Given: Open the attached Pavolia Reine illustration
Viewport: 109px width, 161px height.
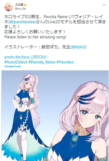Looking at the screenshot, I should click(x=55, y=116).
